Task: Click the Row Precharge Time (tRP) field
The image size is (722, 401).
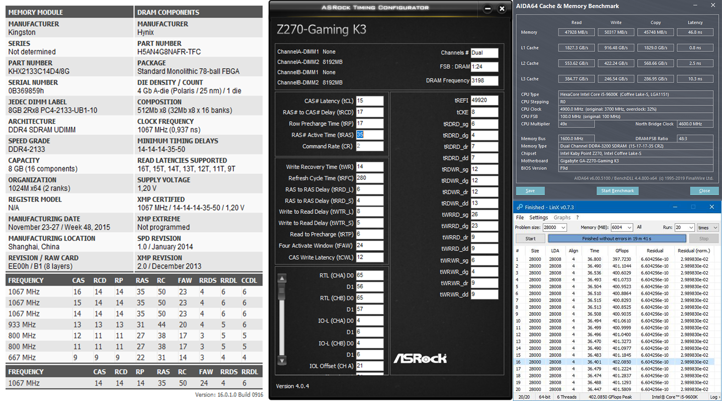Action: pyautogui.click(x=369, y=124)
